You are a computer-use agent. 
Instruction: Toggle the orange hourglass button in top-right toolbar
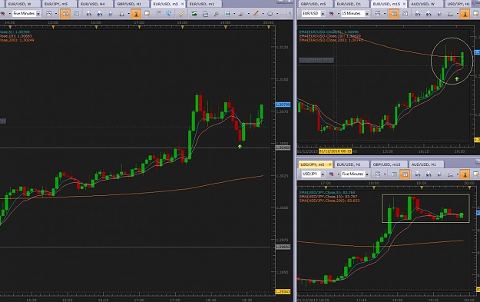(x=465, y=14)
